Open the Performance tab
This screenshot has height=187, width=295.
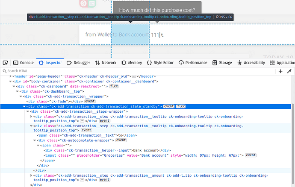click(193, 63)
